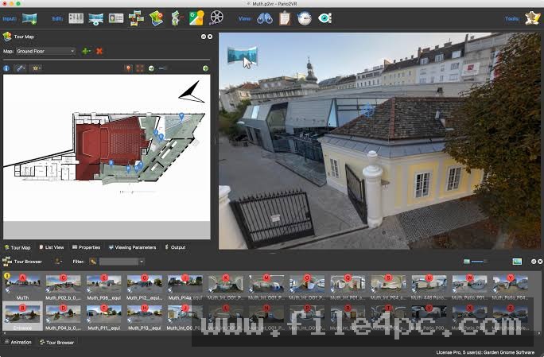Select the thumbnail marked W
544x357 pixels.
[469, 287]
